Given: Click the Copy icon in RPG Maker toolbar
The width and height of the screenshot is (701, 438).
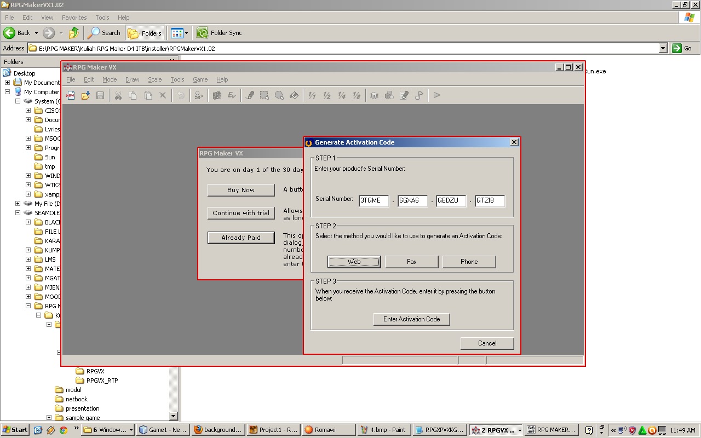Looking at the screenshot, I should 133,95.
